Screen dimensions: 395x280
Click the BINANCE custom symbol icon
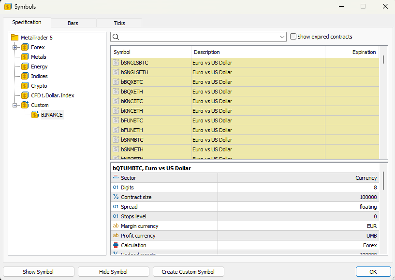tap(34, 115)
